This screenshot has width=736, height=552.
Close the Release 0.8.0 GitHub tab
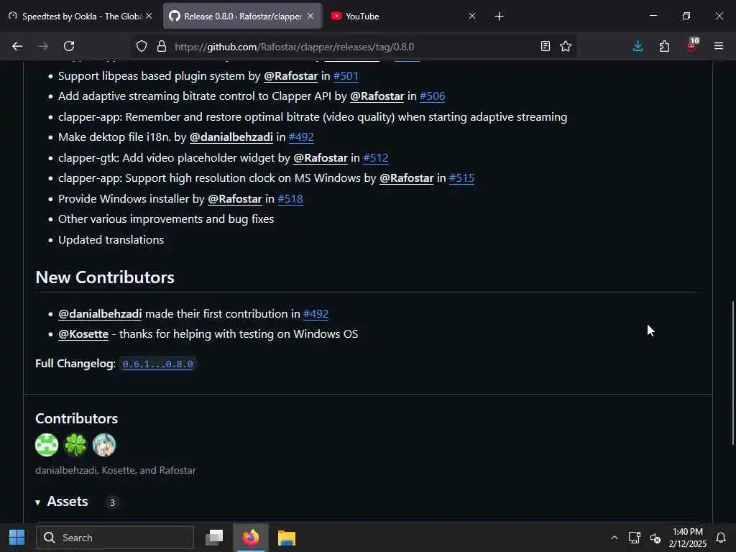pyautogui.click(x=310, y=16)
